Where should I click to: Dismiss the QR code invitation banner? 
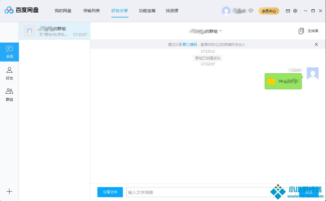pos(316,45)
